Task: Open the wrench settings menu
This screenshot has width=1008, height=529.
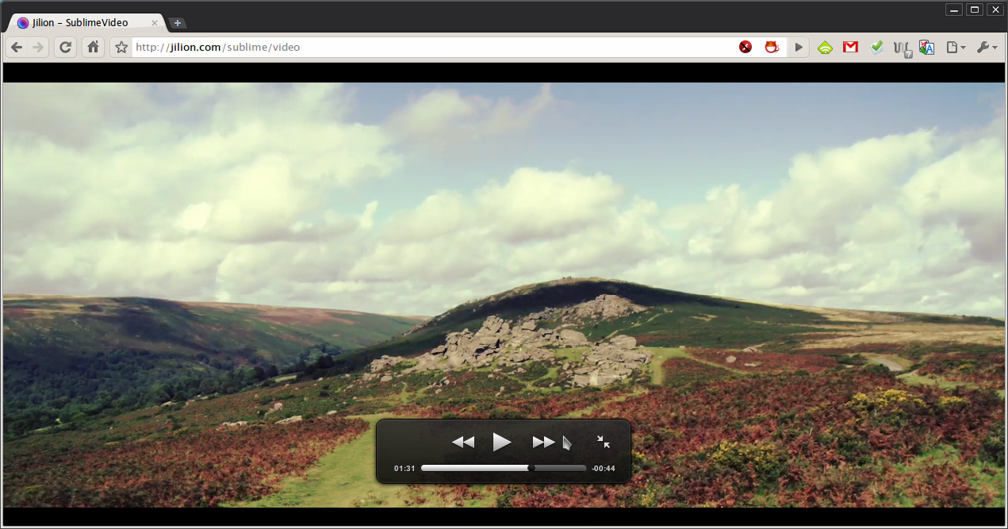Action: 987,48
